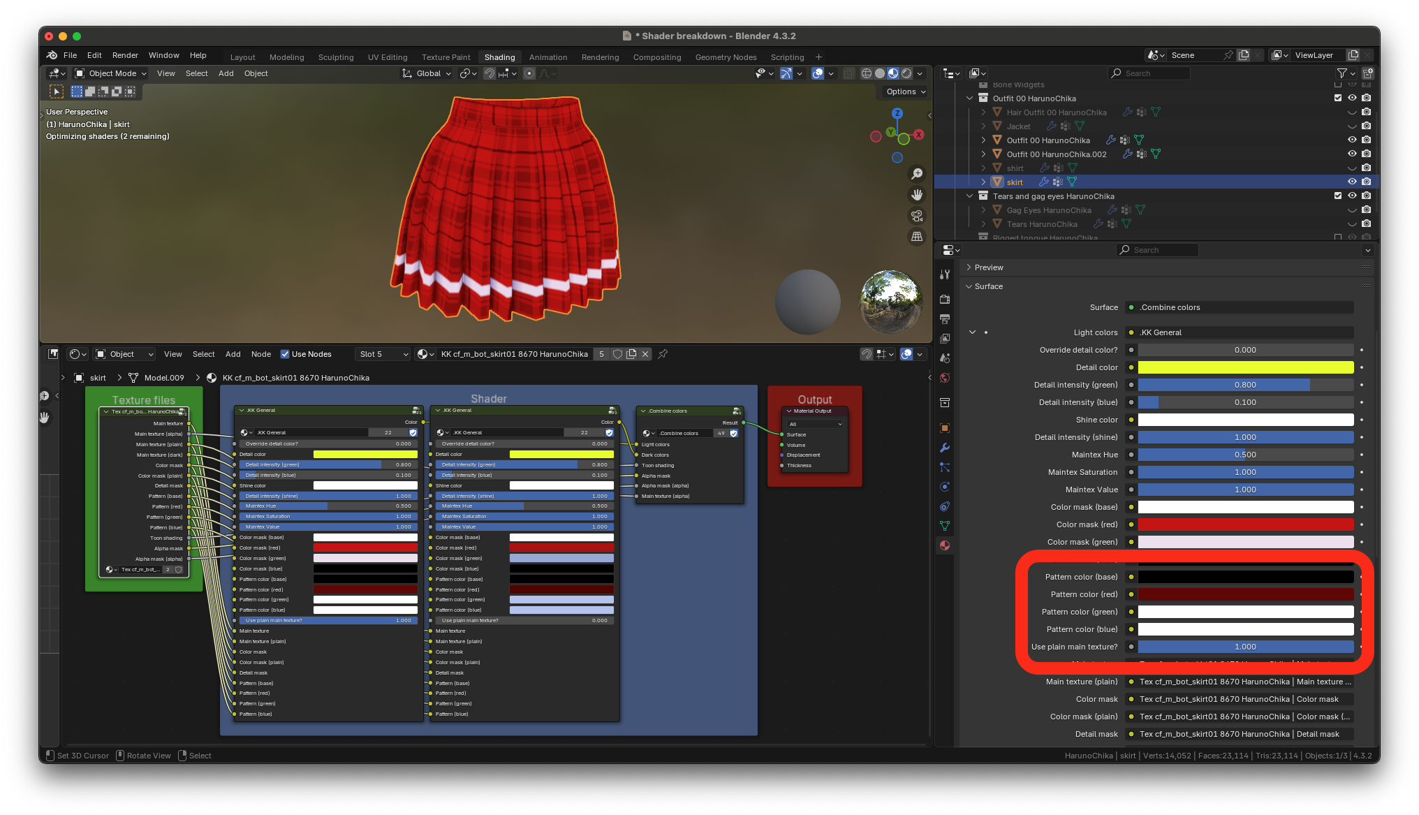The width and height of the screenshot is (1419, 815).
Task: Click the viewport zoom magnifier icon
Action: pyautogui.click(x=917, y=174)
